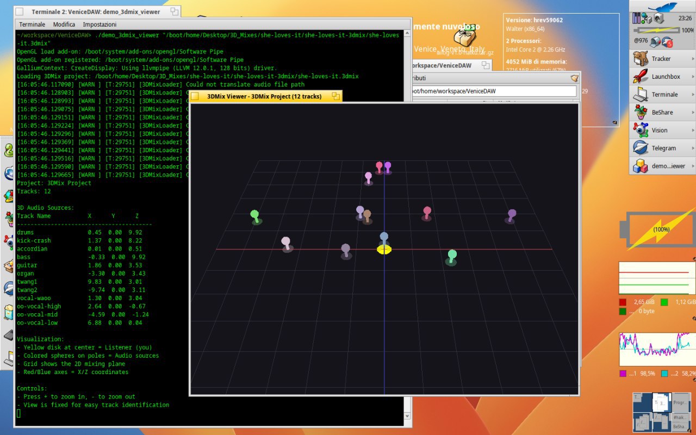The width and height of the screenshot is (696, 435).
Task: Toggle the magenta CPU 1 legend square
Action: [x=623, y=374]
